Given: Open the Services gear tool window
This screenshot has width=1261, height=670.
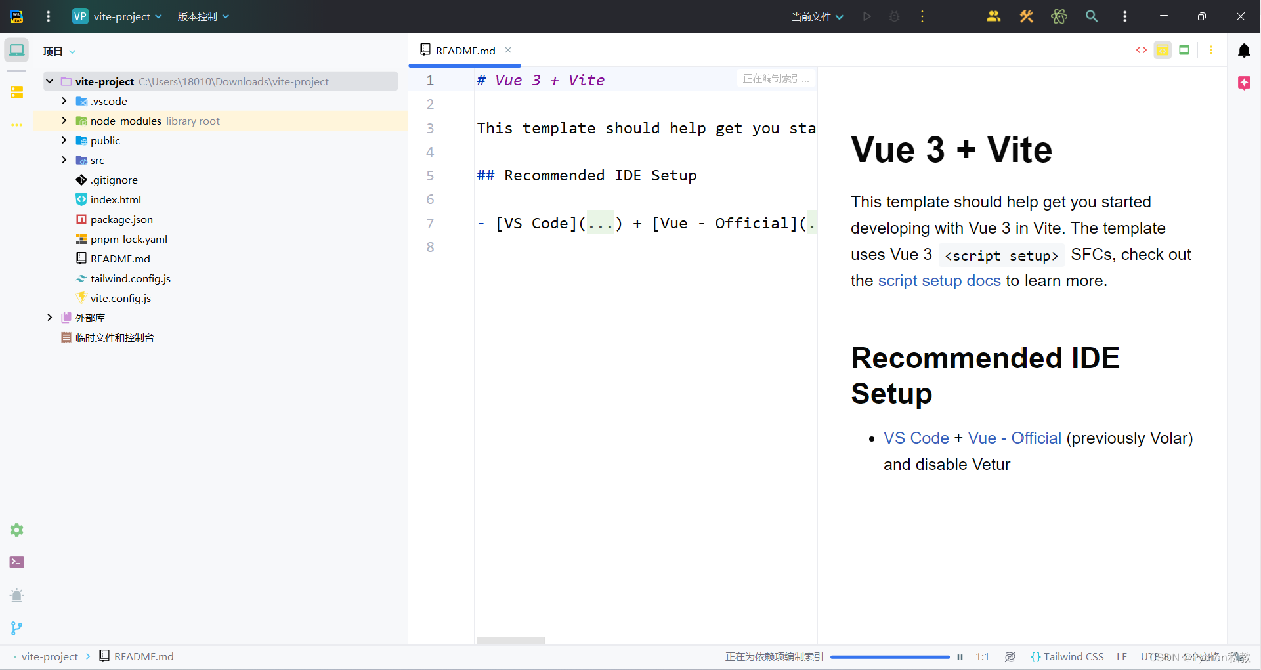Looking at the screenshot, I should click(16, 530).
